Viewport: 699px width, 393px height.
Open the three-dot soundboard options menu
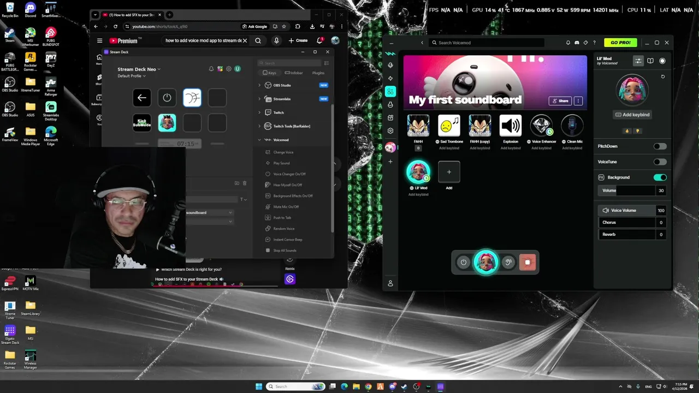coord(578,101)
